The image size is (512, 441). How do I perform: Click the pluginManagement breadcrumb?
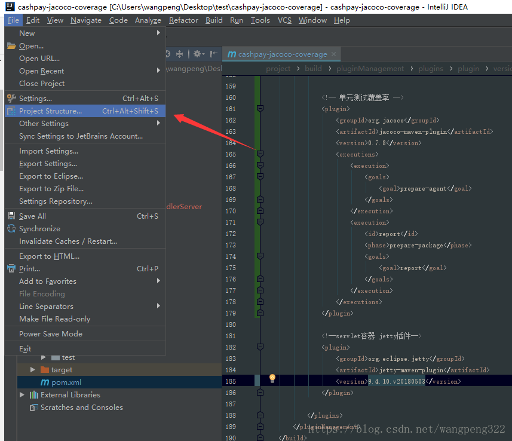click(370, 69)
